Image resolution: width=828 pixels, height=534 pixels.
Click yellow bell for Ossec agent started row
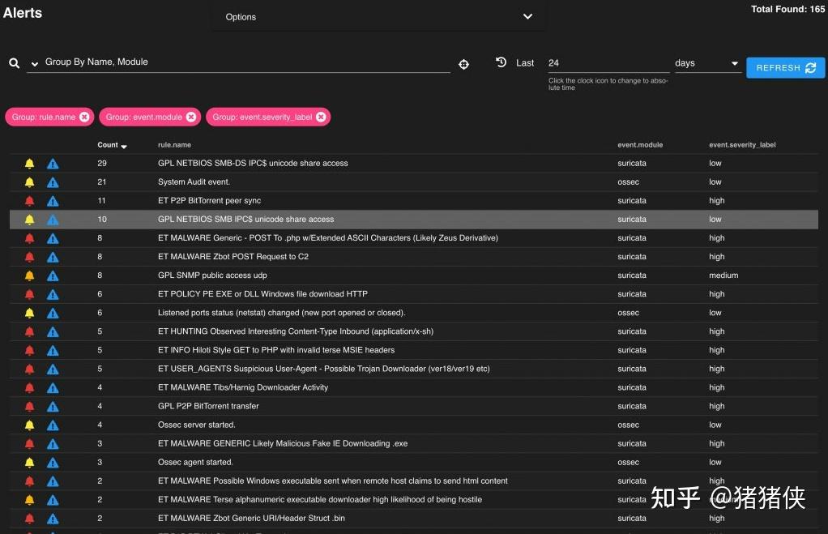pos(29,463)
